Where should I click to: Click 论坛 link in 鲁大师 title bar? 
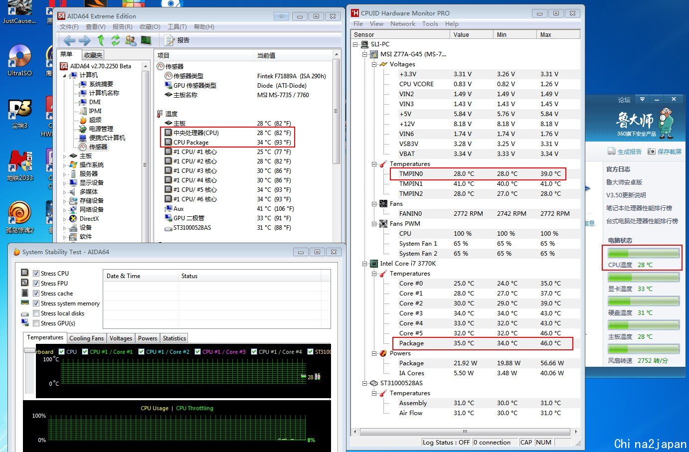(624, 100)
